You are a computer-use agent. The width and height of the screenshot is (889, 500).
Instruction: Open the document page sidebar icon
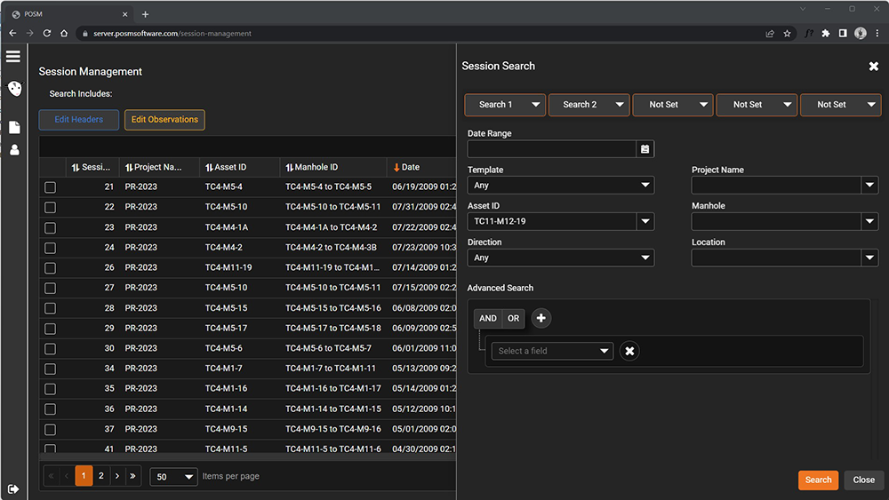[x=14, y=127]
